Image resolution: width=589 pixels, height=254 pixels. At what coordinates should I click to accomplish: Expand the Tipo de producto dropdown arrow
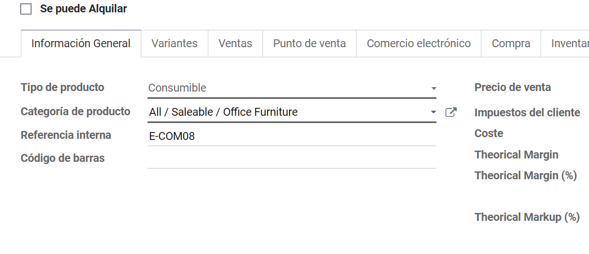434,88
